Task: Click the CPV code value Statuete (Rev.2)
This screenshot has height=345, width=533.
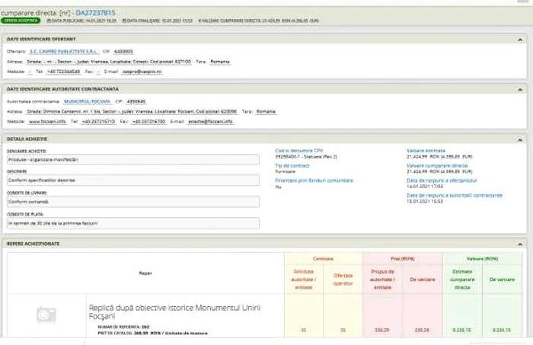Action: (x=306, y=157)
